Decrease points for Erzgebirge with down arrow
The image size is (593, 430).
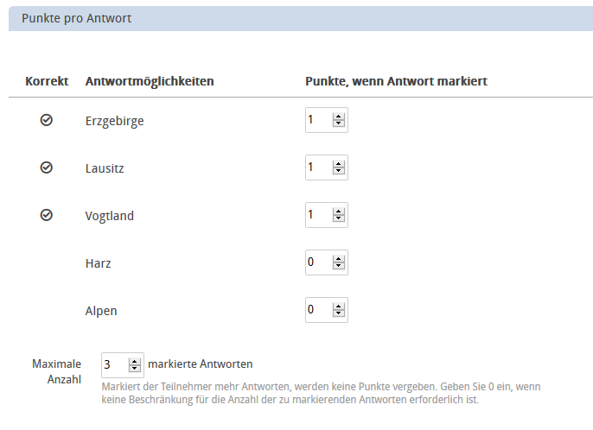(x=339, y=125)
